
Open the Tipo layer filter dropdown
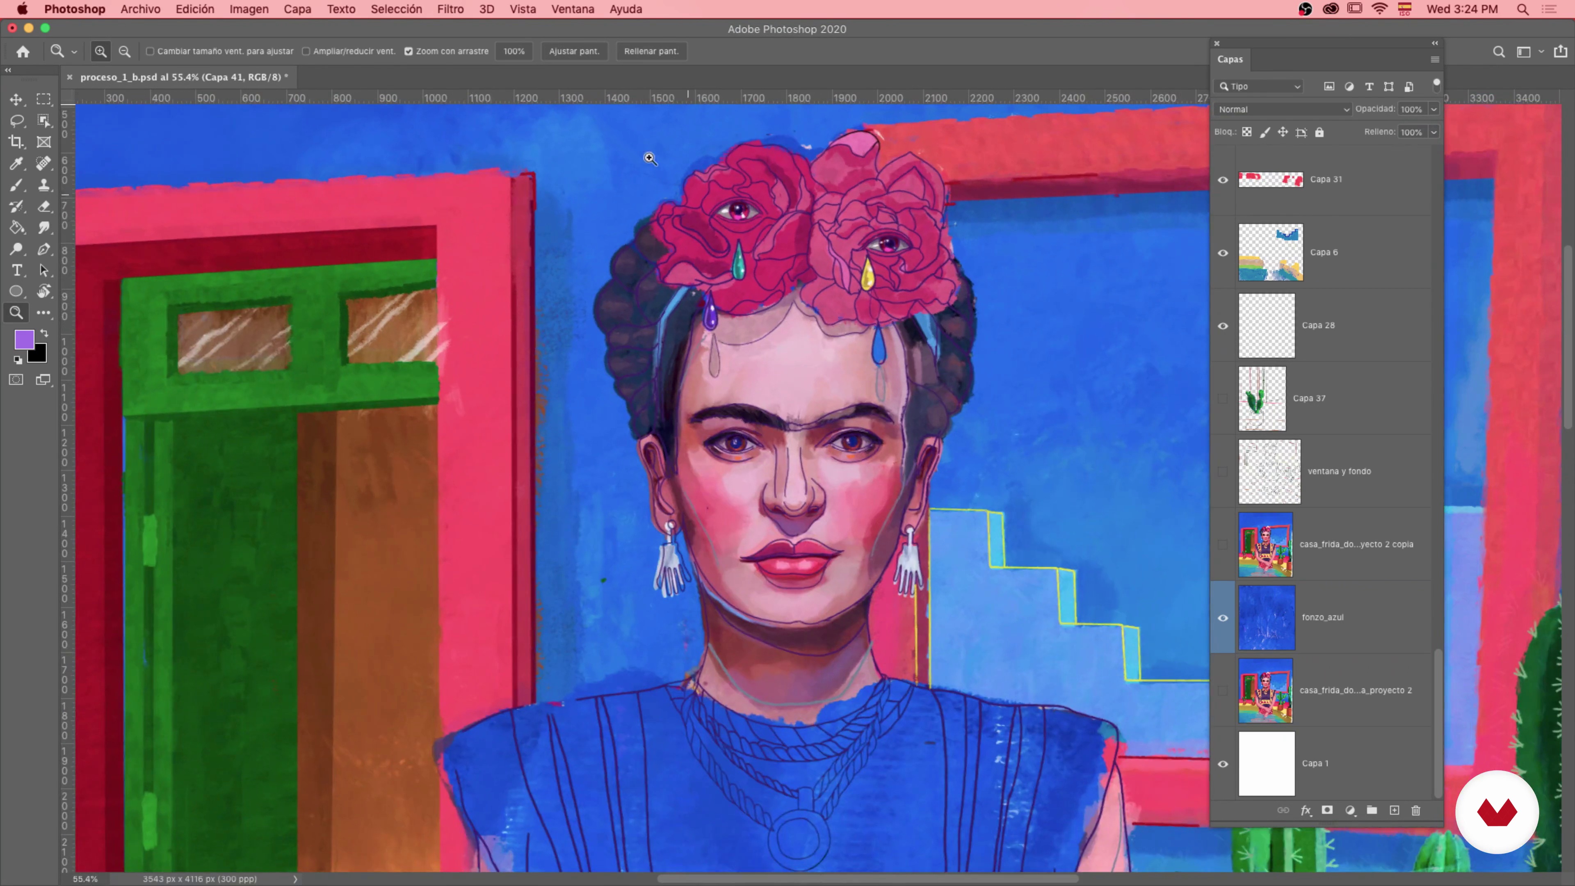pos(1260,86)
